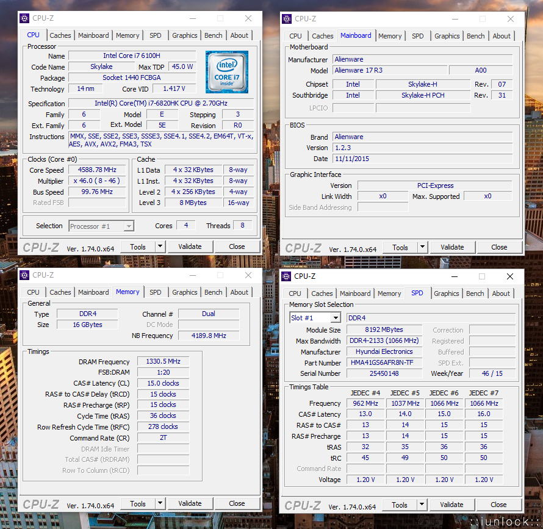543x529 pixels.
Task: Minimize the active SPD CPU-Z window
Action: click(455, 276)
